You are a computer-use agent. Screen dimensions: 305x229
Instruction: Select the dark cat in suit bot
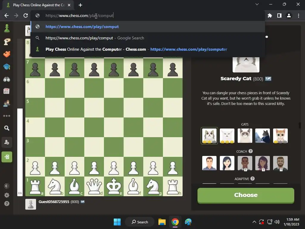click(263, 136)
